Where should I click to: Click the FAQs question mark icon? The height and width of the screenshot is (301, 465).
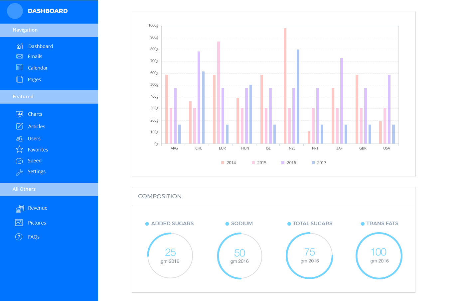click(x=19, y=237)
